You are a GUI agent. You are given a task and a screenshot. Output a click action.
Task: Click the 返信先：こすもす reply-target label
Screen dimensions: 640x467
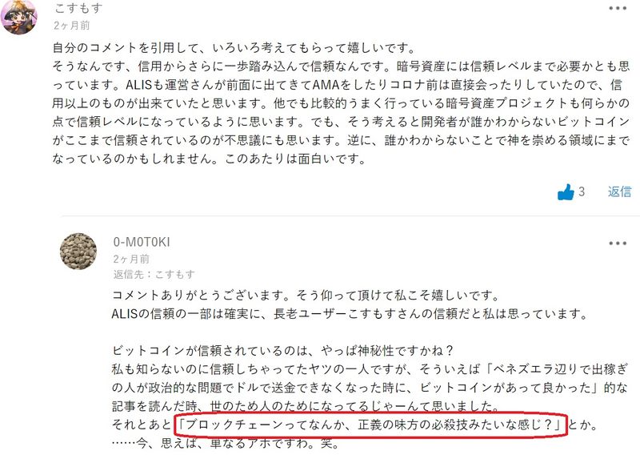tap(154, 275)
